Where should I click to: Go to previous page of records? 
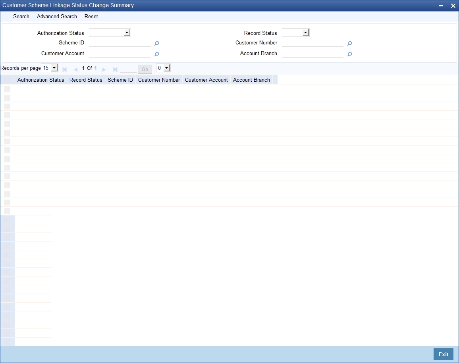coord(75,69)
